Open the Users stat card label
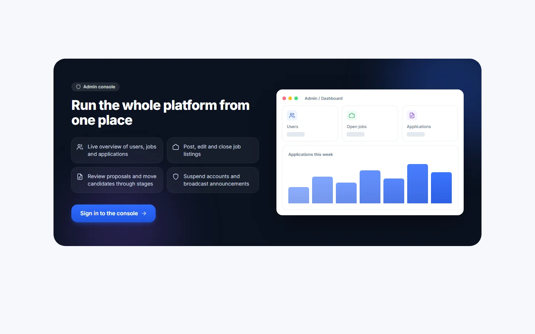 coord(292,127)
